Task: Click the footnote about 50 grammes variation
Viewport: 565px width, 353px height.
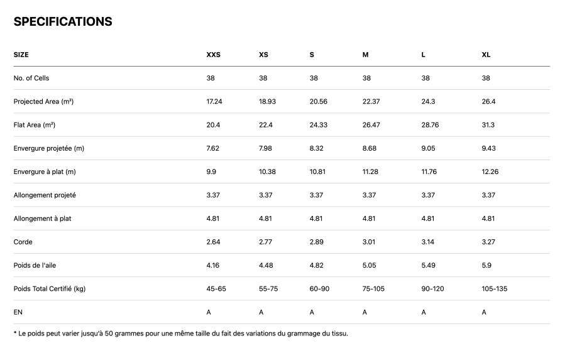Action: (181, 334)
